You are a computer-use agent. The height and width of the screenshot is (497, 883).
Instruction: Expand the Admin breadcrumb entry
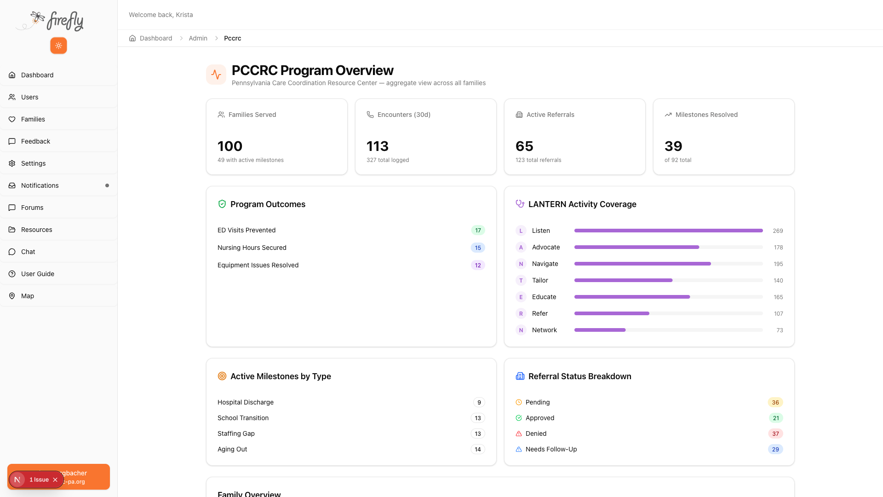(x=198, y=38)
